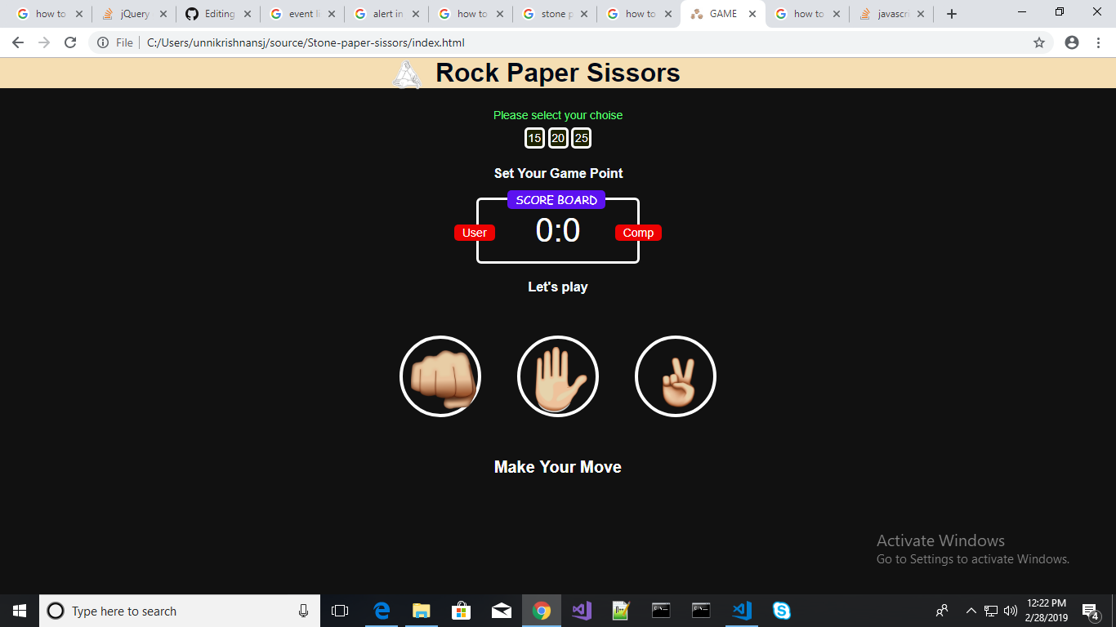Open Skype from the taskbar
Image resolution: width=1116 pixels, height=627 pixels.
click(782, 611)
